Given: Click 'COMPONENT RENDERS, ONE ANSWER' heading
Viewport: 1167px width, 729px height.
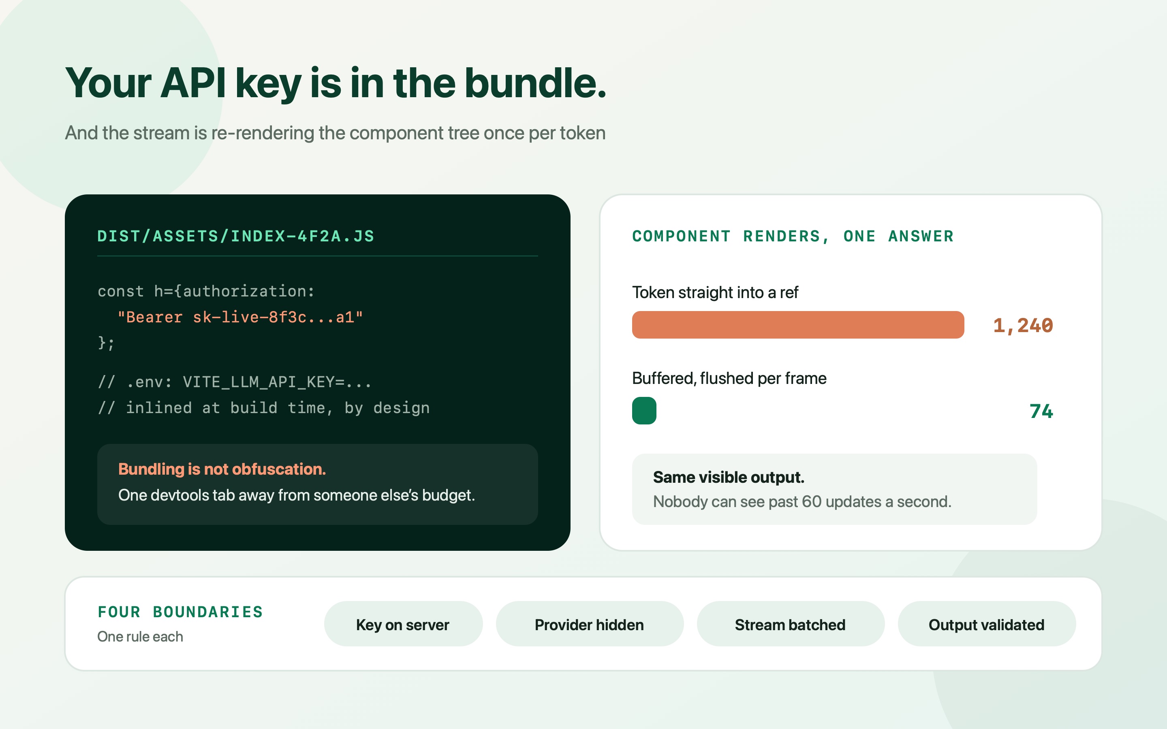Looking at the screenshot, I should point(793,236).
